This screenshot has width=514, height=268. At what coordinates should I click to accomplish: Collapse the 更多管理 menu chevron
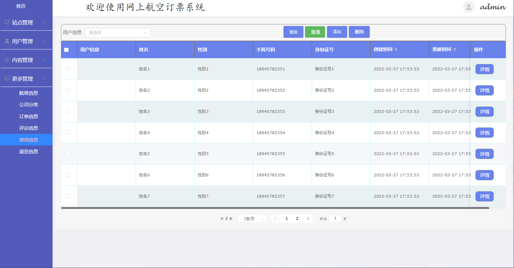(x=44, y=79)
